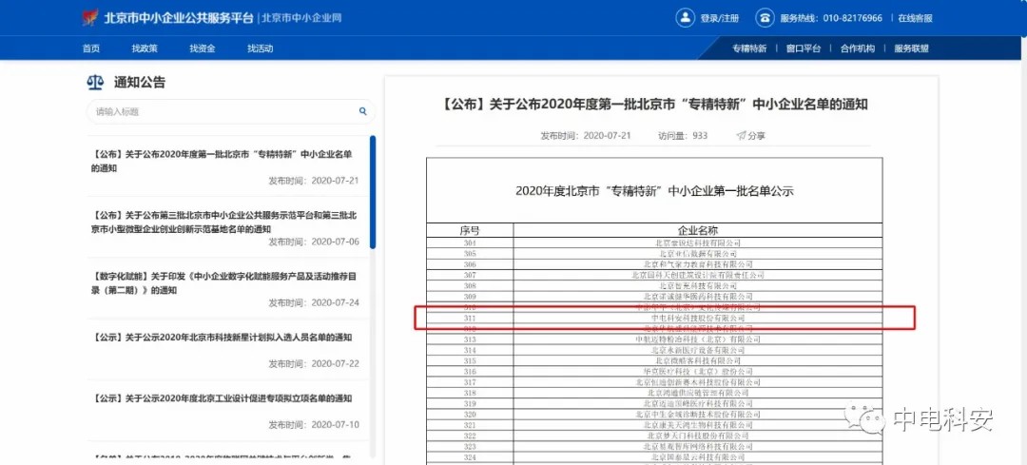Go to the 找活动 navigation item

(260, 48)
